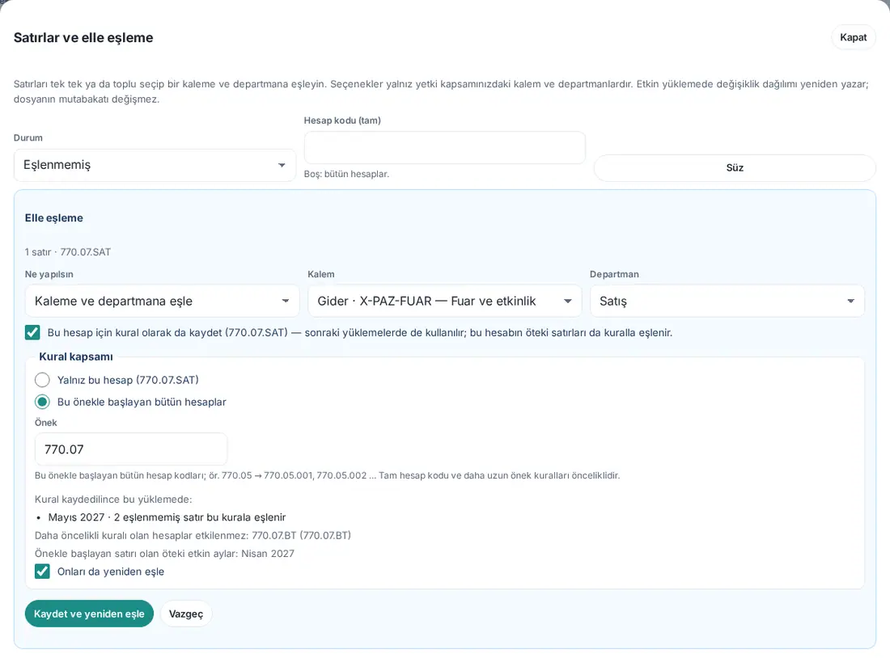This screenshot has height=658, width=890.
Task: Open the Departman dropdown showing Satış
Action: (727, 302)
